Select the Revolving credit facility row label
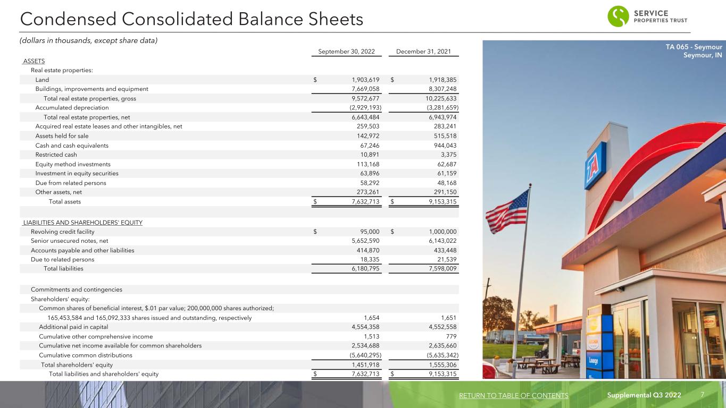This screenshot has height=408, width=726. (x=63, y=232)
